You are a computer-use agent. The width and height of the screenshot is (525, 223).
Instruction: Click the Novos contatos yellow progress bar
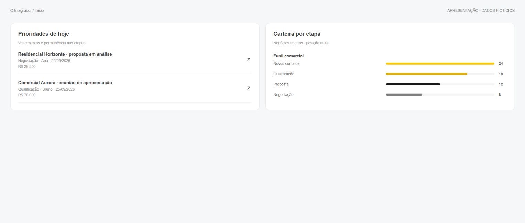click(x=440, y=64)
